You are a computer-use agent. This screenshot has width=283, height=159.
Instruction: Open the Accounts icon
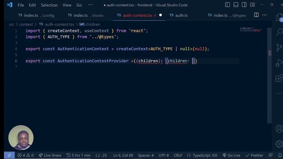279,129
